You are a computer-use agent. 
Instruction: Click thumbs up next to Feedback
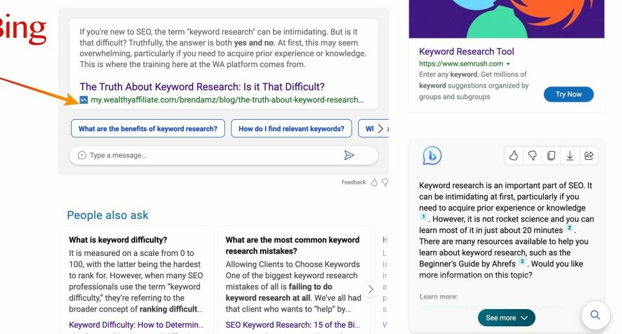coord(375,182)
